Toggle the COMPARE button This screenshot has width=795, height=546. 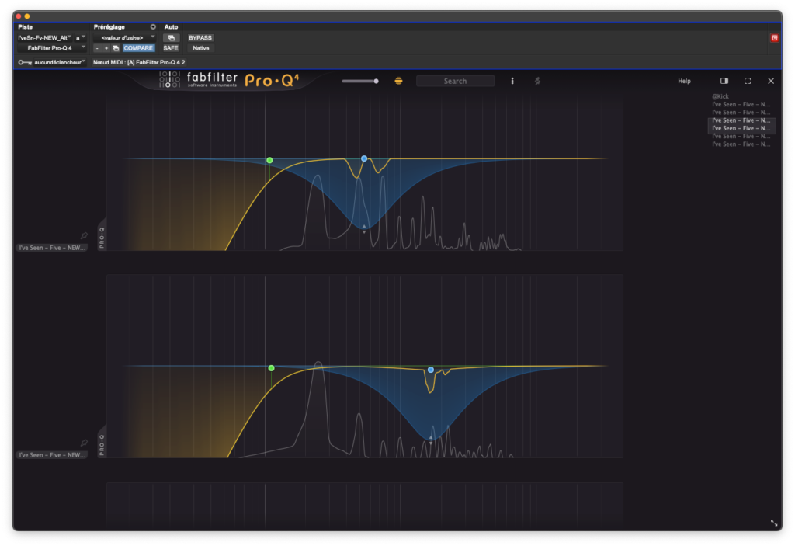click(x=138, y=48)
